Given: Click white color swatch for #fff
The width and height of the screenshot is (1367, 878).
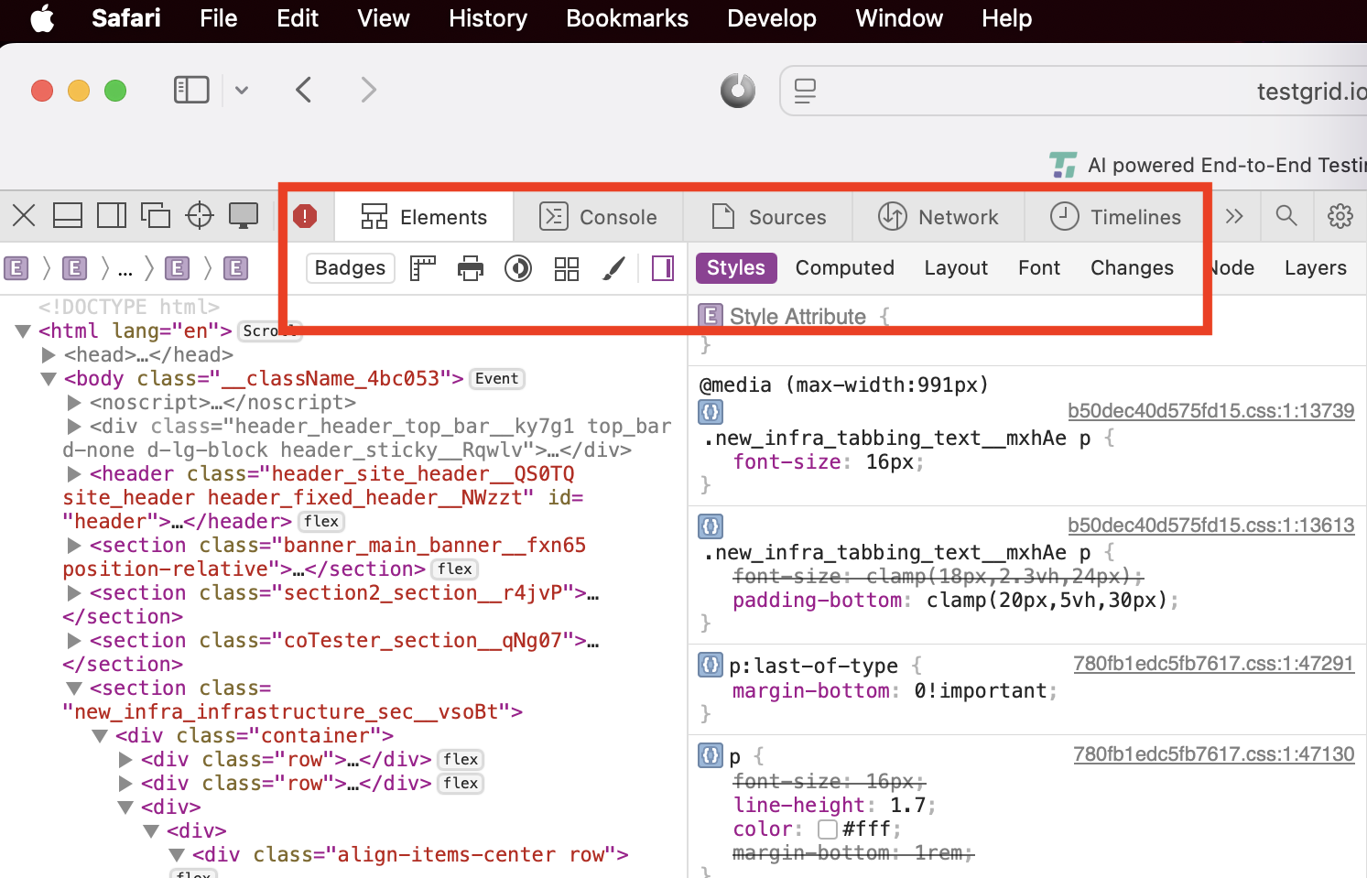Looking at the screenshot, I should [x=828, y=829].
